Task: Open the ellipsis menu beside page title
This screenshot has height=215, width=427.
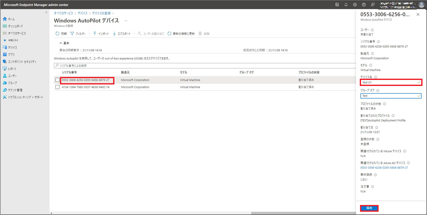Action: 126,21
